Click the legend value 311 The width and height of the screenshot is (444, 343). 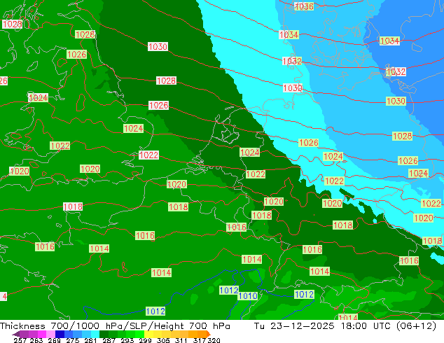pyautogui.click(x=181, y=340)
